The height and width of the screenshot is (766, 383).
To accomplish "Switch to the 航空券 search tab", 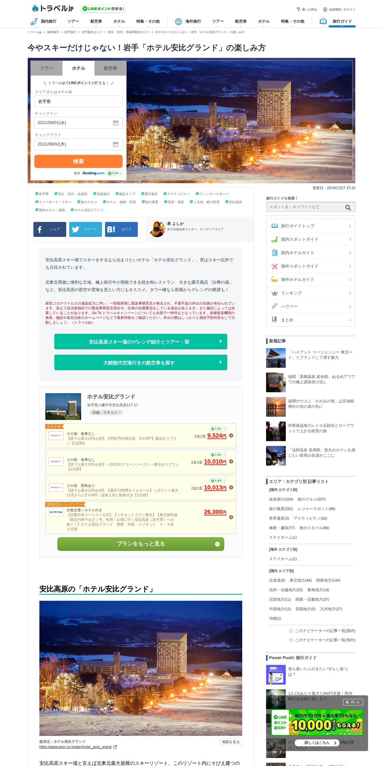I will click(x=110, y=68).
